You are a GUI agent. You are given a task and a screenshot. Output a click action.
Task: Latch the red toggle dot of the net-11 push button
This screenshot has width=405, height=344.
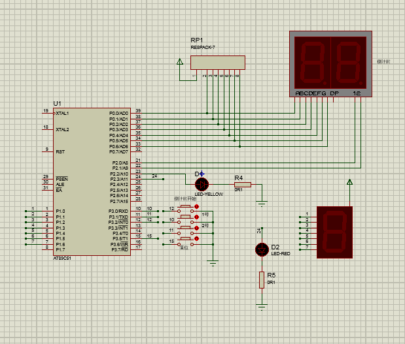pos(196,228)
